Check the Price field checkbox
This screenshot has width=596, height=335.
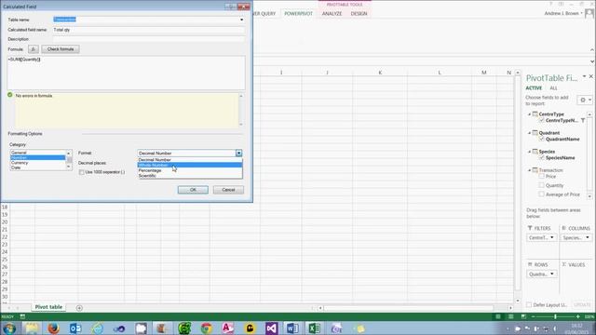542,176
